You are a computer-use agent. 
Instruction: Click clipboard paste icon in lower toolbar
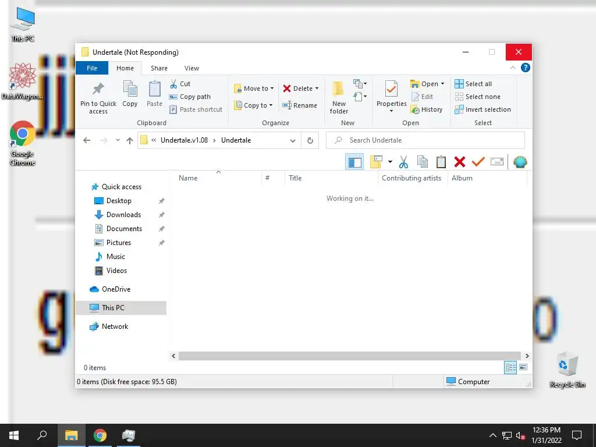pos(441,162)
